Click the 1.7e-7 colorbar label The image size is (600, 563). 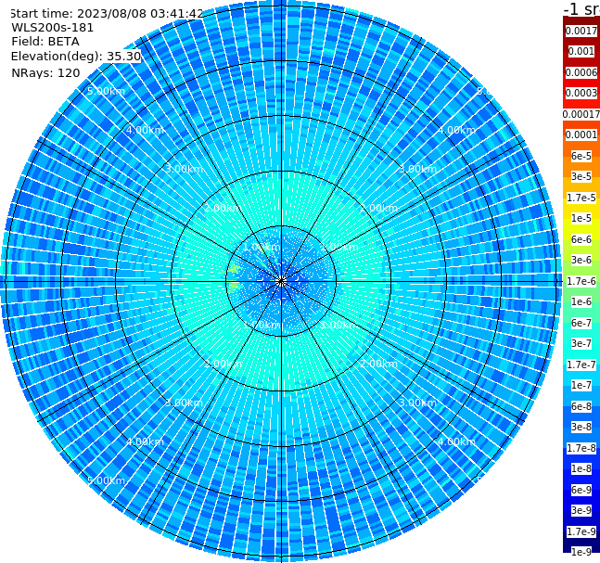(581, 365)
